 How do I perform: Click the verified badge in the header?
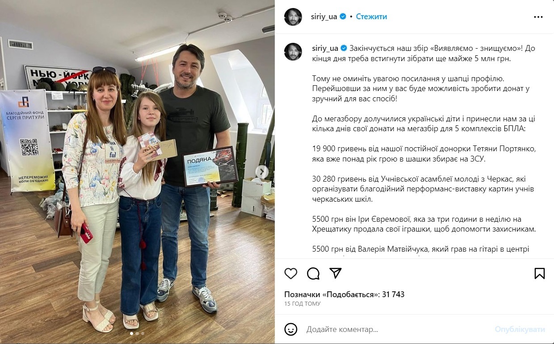click(343, 17)
